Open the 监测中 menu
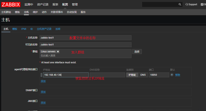Viewport: 206px width, 111px height. 29,4
